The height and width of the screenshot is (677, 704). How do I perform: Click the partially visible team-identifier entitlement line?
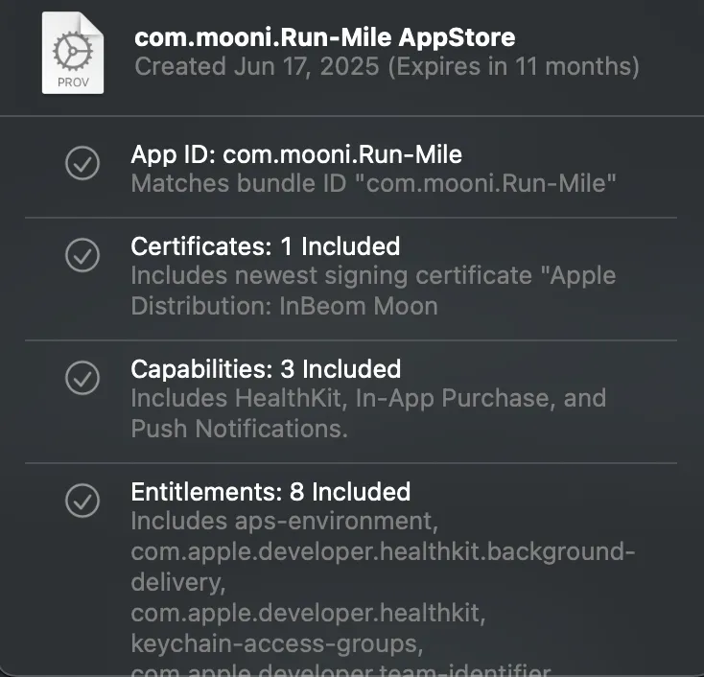tap(340, 669)
